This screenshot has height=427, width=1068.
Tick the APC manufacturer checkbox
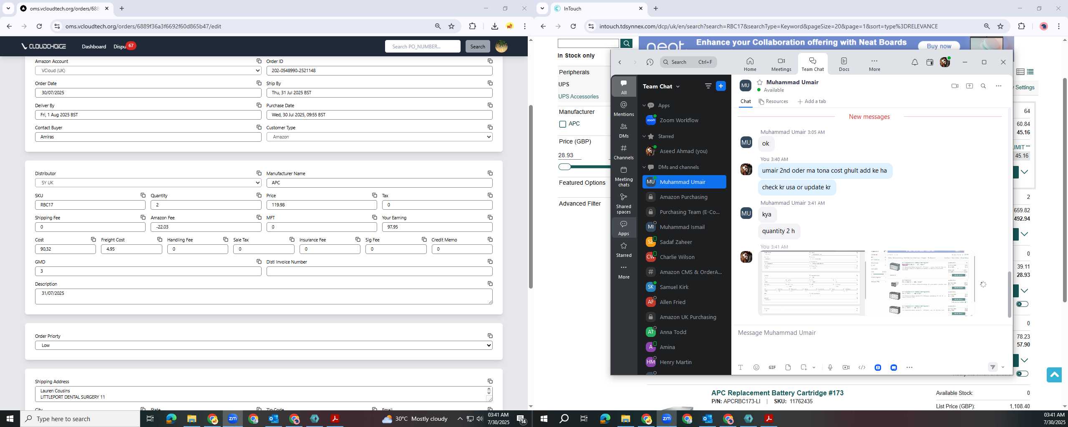[562, 124]
